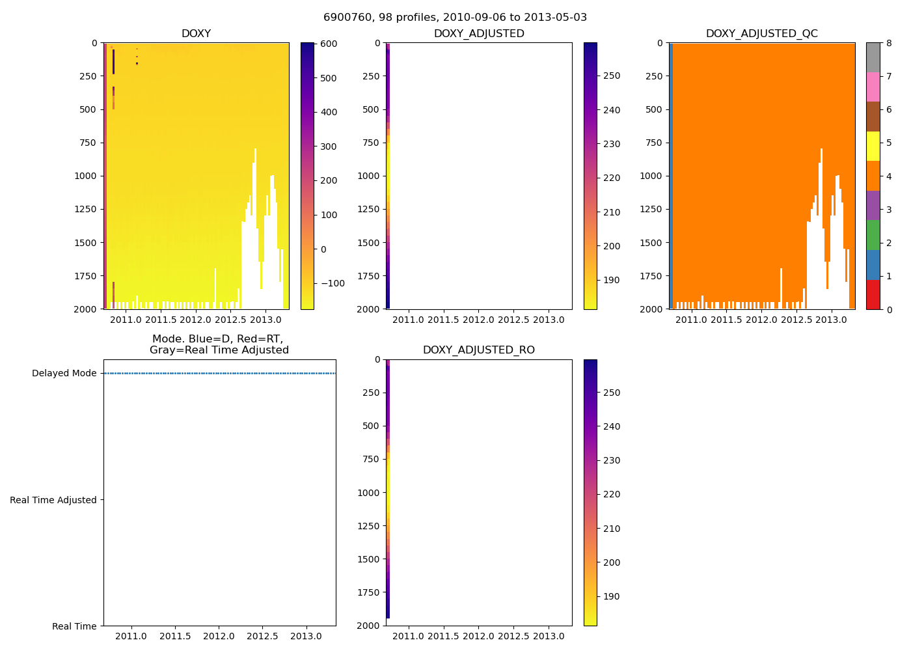The height and width of the screenshot is (651, 911).
Task: Click the DOXY_ADJUSTED_RO plot's colorbar
Action: click(590, 492)
